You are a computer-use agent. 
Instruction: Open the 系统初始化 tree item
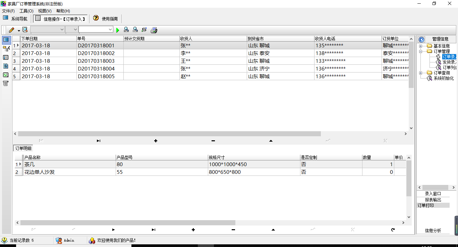point(444,78)
